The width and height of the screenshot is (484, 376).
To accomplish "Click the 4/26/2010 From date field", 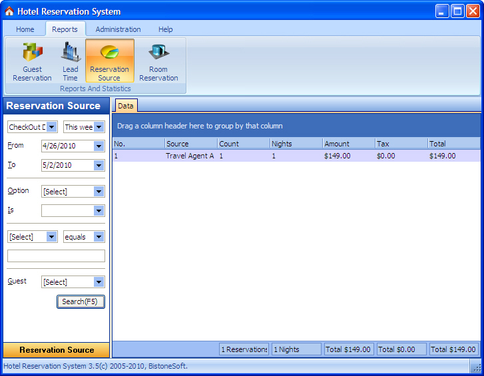I will pyautogui.click(x=68, y=146).
